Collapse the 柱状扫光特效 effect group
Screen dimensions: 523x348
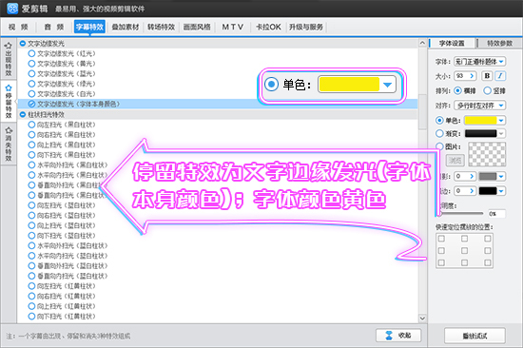point(23,114)
